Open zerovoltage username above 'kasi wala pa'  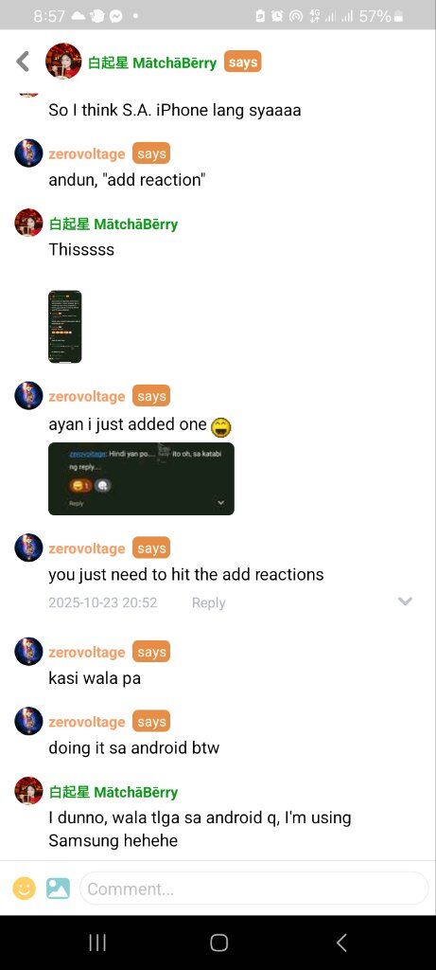87,652
